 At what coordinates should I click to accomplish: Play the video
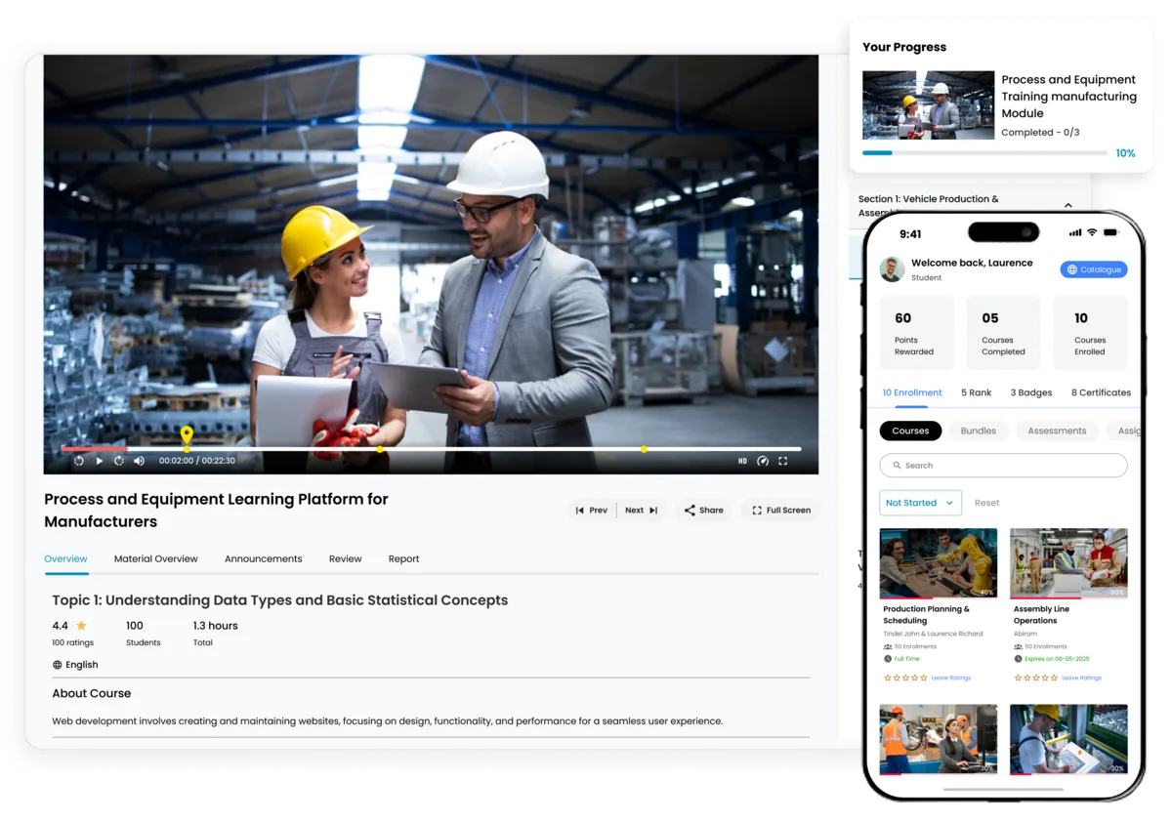click(99, 460)
